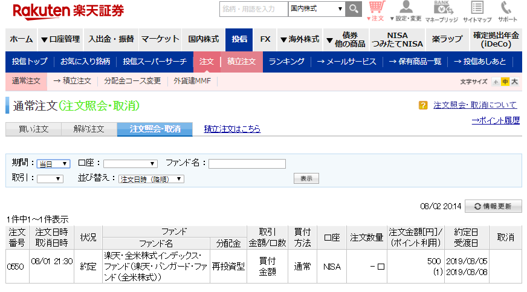
Task: Click the 表示 button
Action: click(306, 178)
